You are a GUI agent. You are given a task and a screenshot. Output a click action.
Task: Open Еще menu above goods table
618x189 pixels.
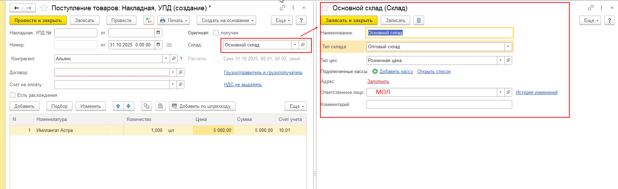[296, 106]
